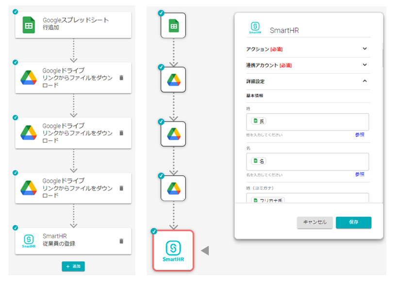Expand the 連携アカウント [必須] section
394x282 pixels.
click(x=308, y=66)
